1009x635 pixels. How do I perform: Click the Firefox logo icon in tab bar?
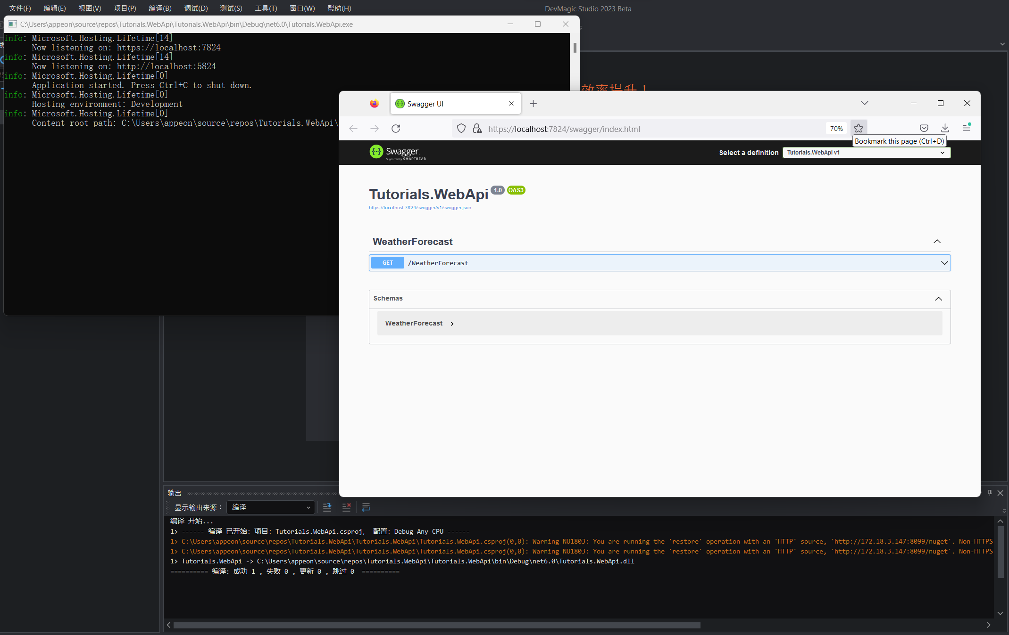coord(374,104)
